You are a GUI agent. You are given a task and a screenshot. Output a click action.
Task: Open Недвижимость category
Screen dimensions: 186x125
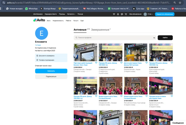tap(58, 21)
